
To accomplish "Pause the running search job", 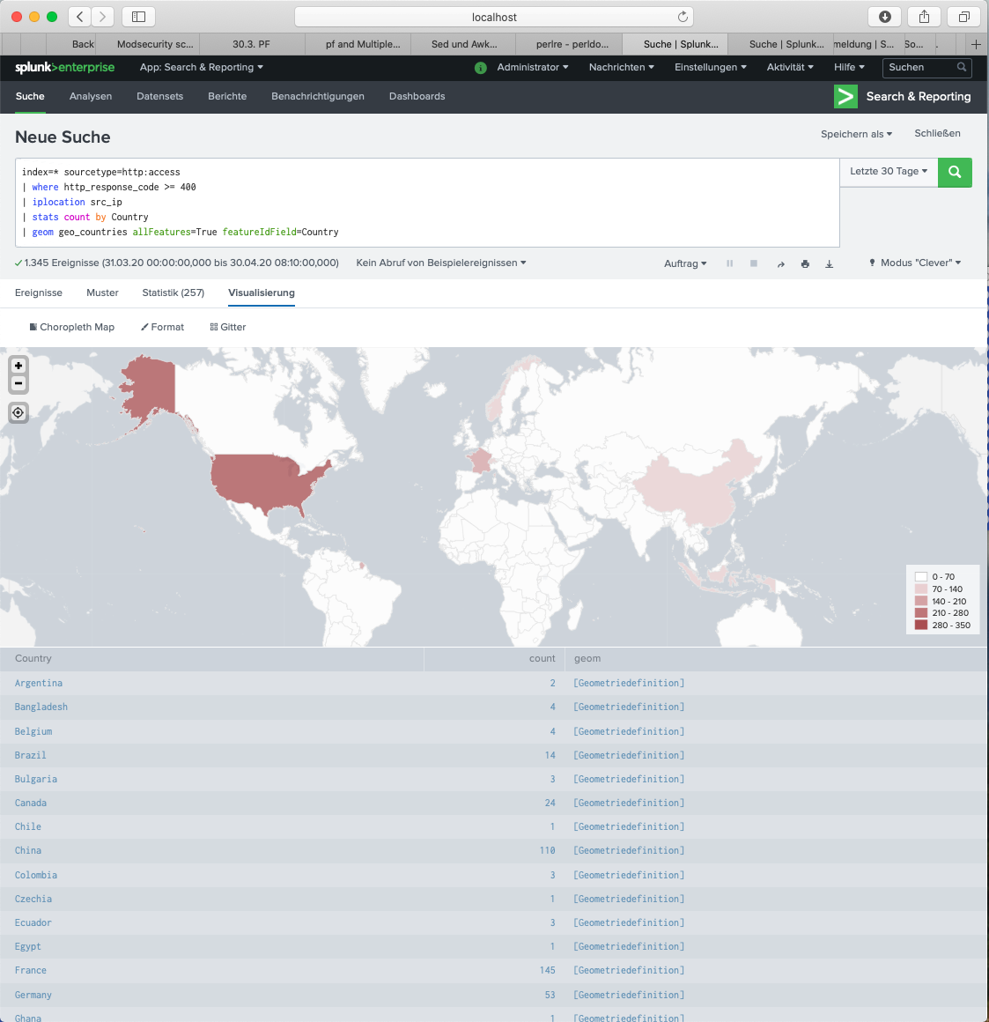I will (x=729, y=263).
